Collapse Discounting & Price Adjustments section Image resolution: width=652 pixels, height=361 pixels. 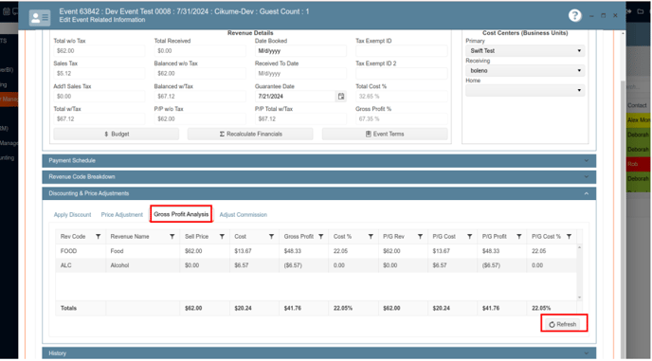pos(319,193)
